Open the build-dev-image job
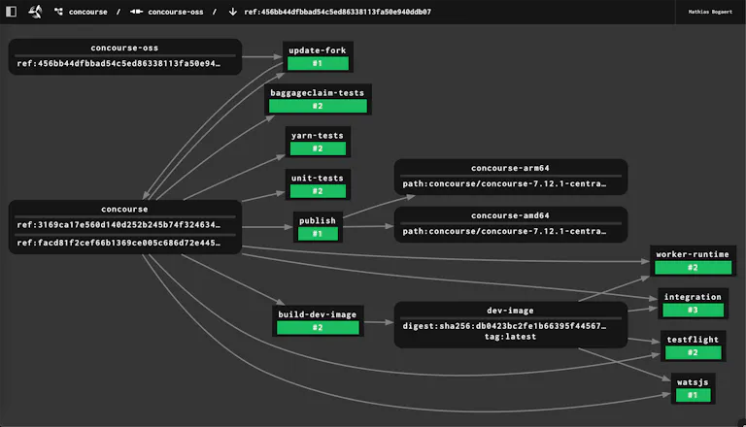This screenshot has width=746, height=427. point(318,314)
